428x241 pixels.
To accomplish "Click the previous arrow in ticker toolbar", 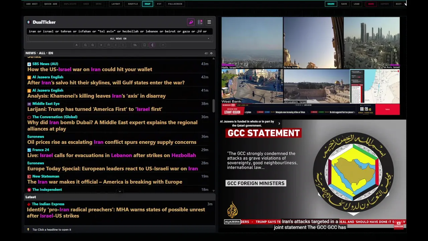I will [116, 45].
